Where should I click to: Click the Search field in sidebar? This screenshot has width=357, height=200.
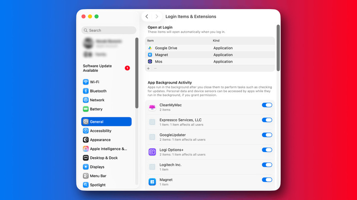(109, 30)
